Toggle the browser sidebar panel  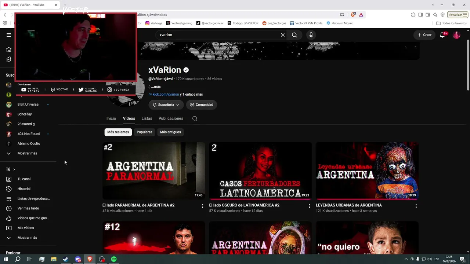(420, 15)
